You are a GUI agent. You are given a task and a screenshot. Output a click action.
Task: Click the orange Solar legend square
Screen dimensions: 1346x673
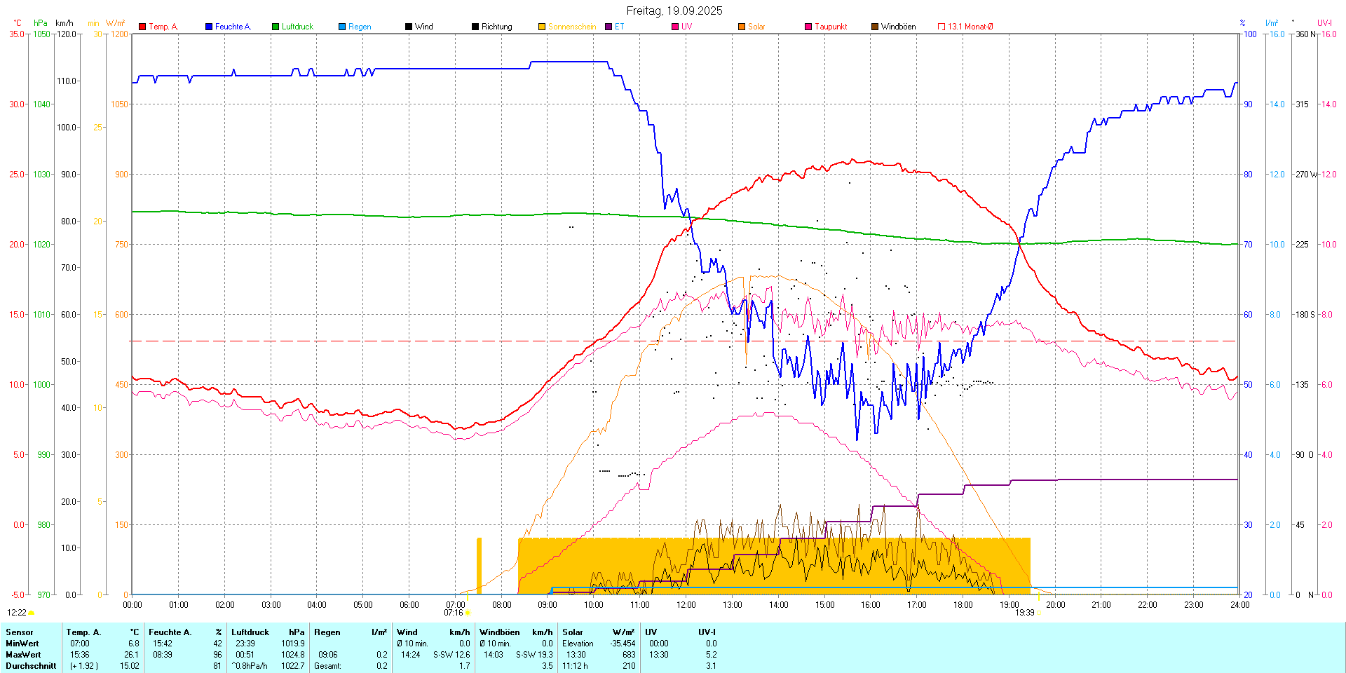pyautogui.click(x=742, y=27)
